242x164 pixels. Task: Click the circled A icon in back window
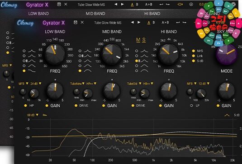click(191, 5)
